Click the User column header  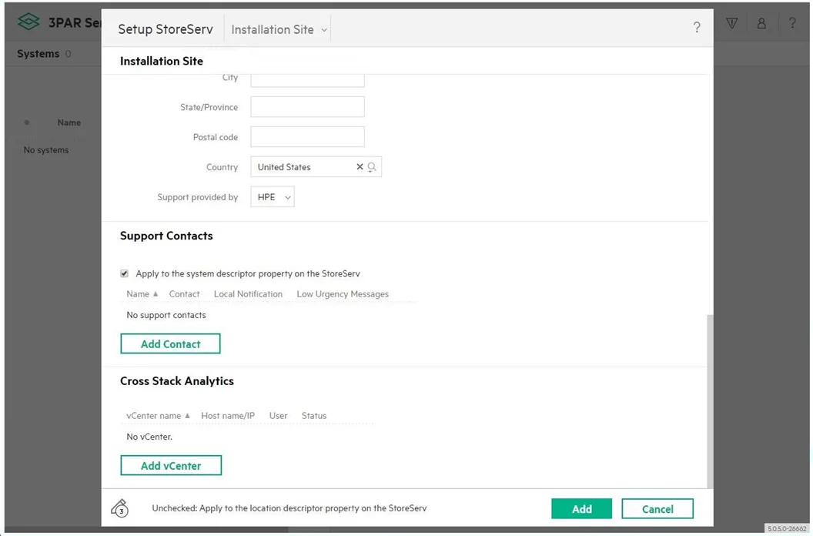click(x=278, y=416)
